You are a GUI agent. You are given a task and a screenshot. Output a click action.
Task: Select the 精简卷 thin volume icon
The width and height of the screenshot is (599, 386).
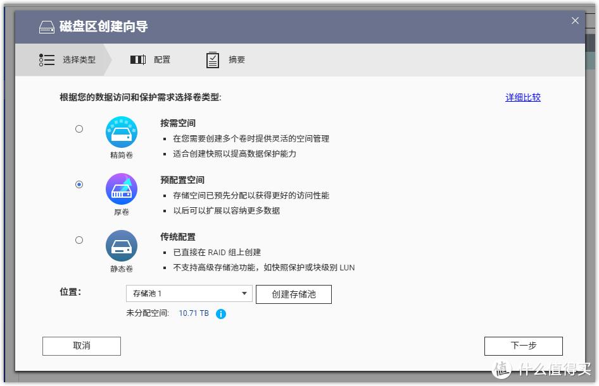coord(121,131)
